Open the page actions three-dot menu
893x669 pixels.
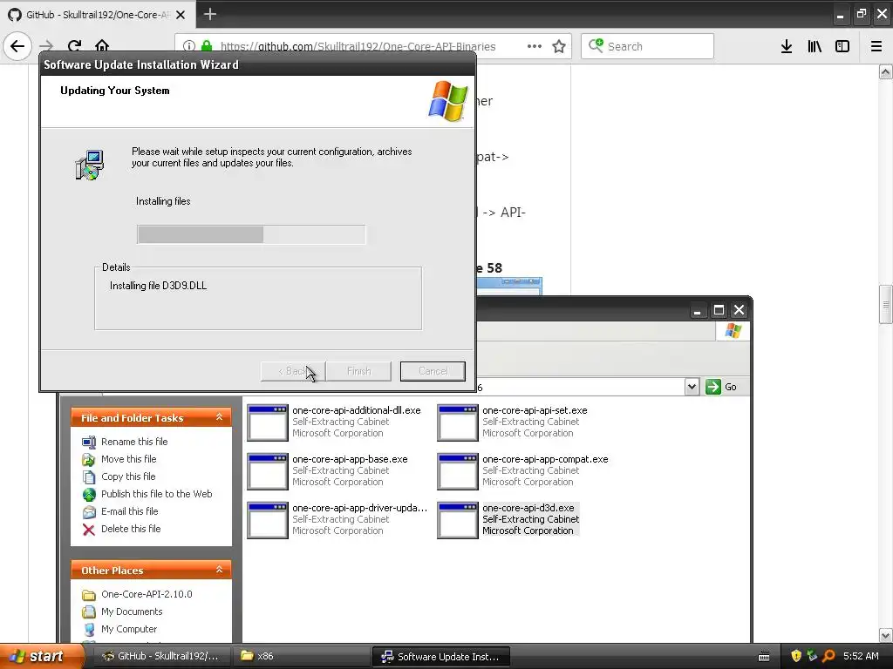(x=535, y=46)
